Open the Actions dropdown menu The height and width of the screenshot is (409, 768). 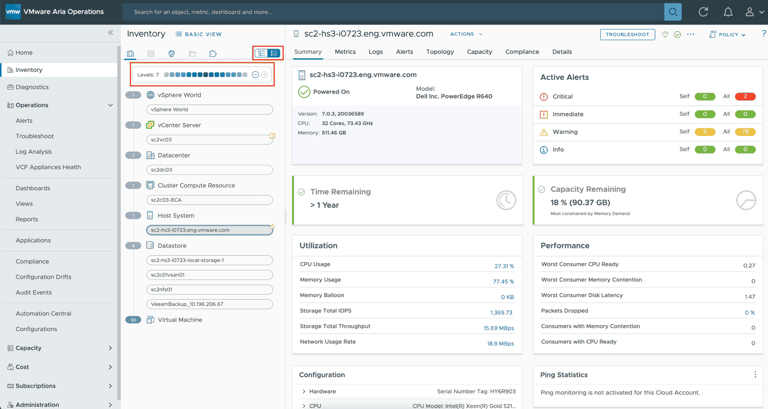(466, 34)
